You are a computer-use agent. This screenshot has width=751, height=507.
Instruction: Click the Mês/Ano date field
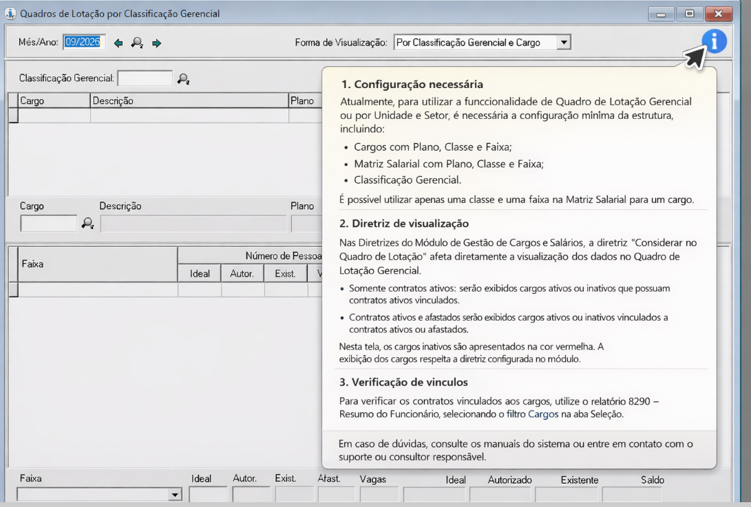point(83,43)
